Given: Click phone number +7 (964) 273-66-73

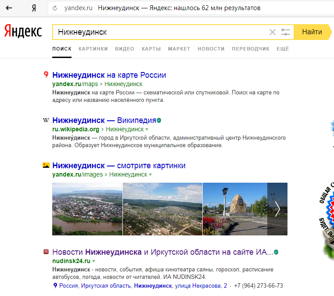Looking at the screenshot, I should click(259, 285).
